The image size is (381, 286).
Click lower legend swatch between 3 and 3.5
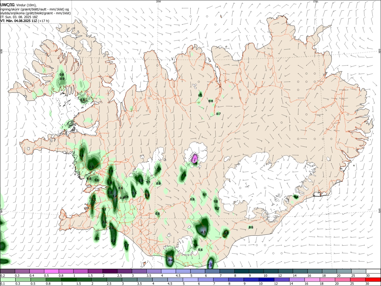(130, 279)
